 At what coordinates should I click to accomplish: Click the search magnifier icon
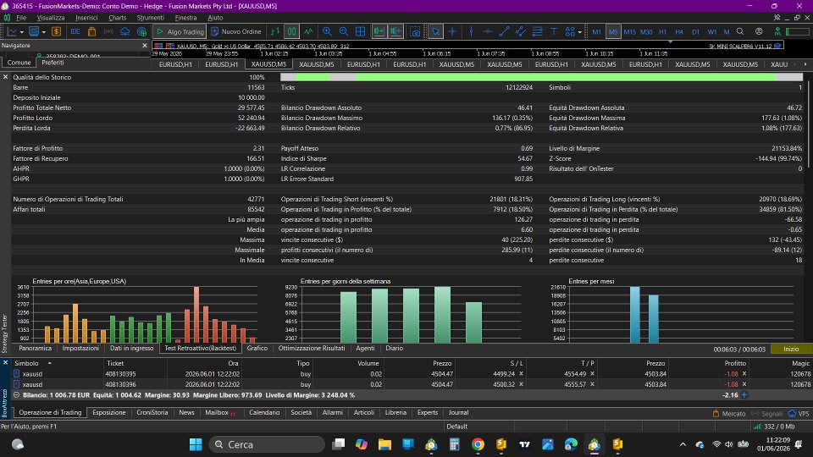tap(740, 31)
